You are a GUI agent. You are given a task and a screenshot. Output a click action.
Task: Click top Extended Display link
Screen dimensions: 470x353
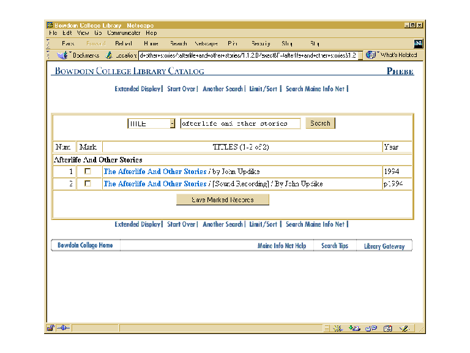(x=138, y=89)
